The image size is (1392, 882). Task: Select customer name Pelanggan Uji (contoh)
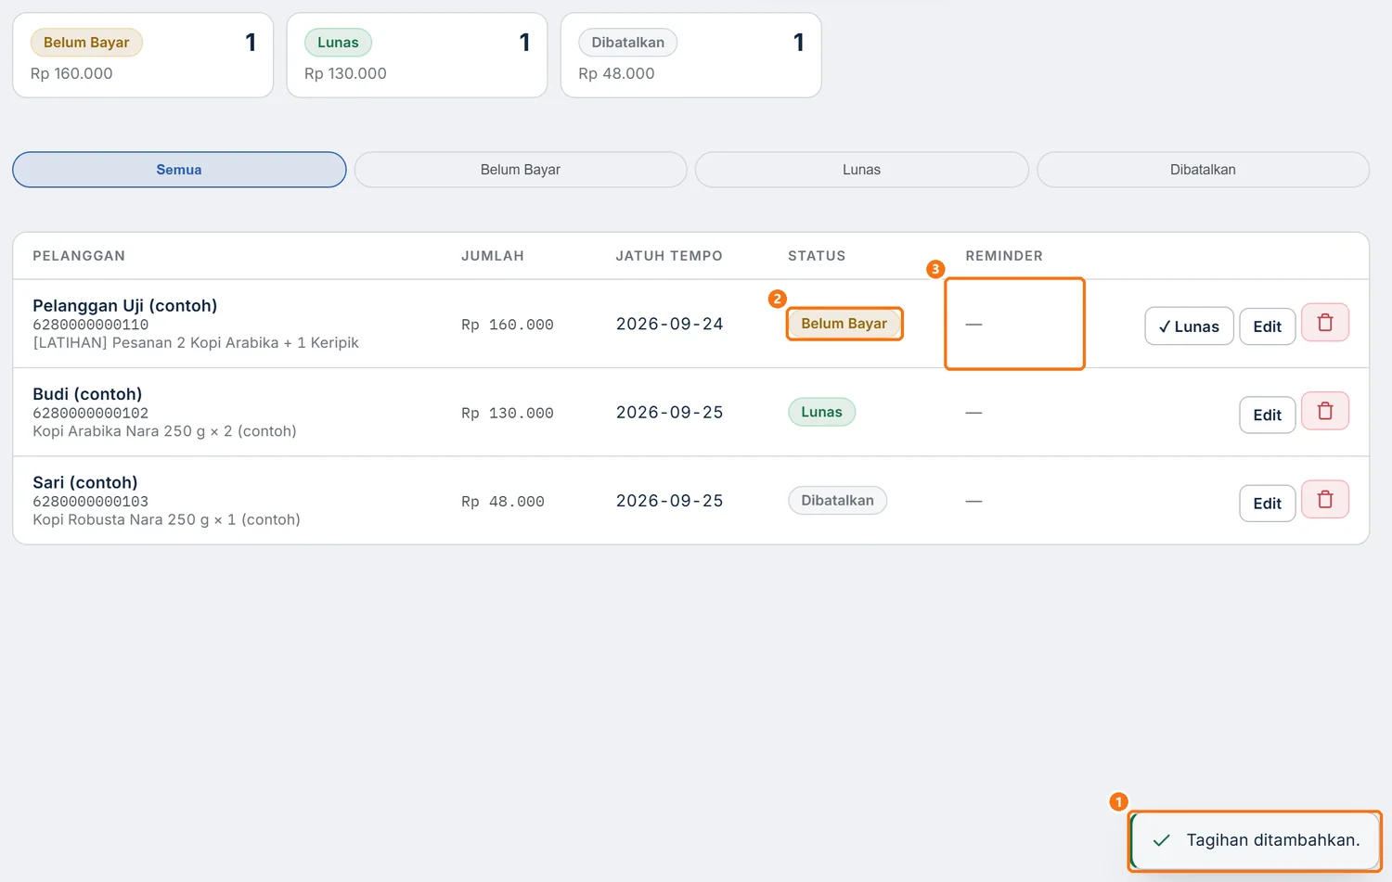(x=125, y=305)
